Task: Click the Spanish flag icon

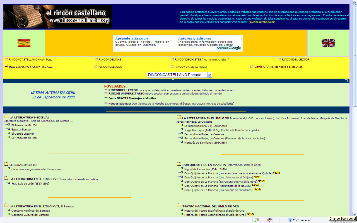Action: pos(24,43)
